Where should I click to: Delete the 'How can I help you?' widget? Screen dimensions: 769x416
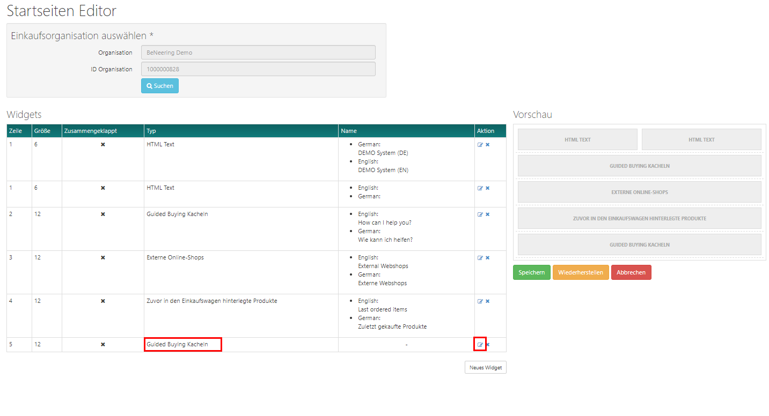pos(487,214)
